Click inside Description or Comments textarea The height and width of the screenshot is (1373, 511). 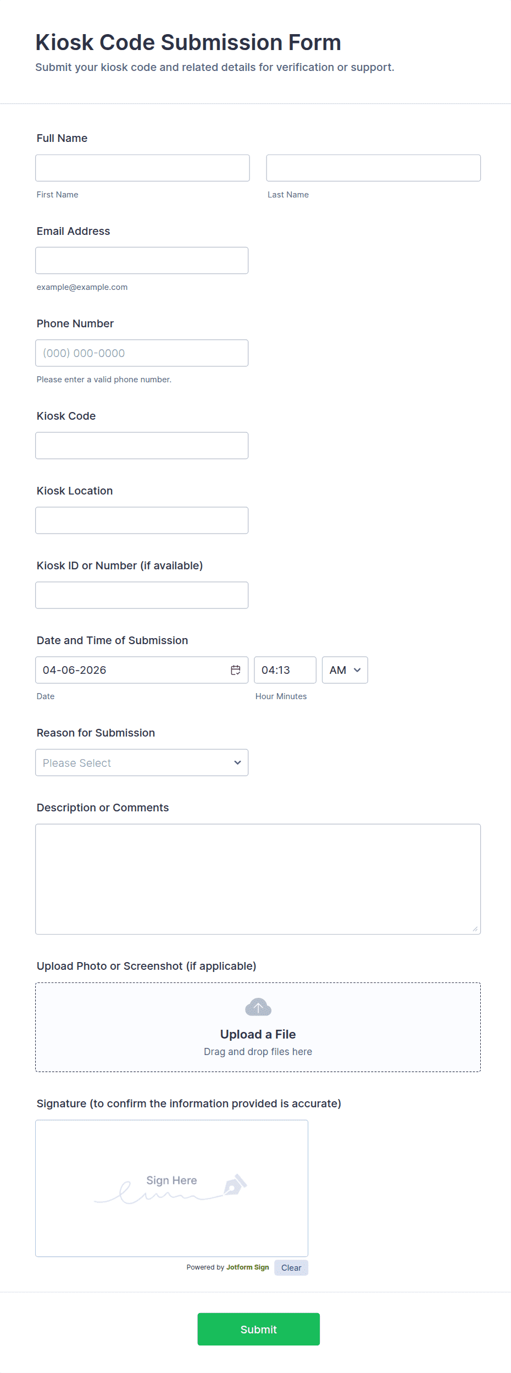(258, 878)
